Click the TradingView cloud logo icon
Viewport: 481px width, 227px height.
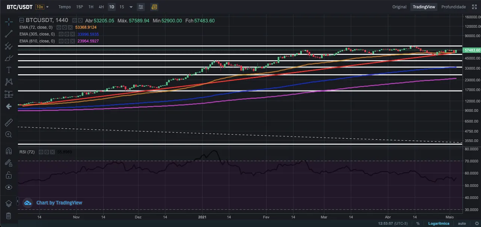coord(27,203)
